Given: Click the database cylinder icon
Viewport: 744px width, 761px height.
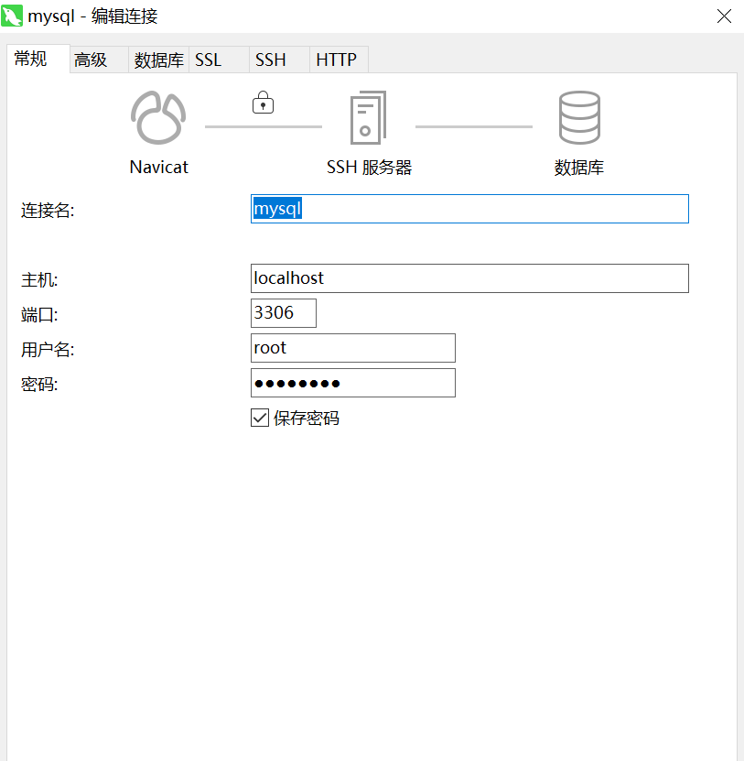Looking at the screenshot, I should pos(579,117).
